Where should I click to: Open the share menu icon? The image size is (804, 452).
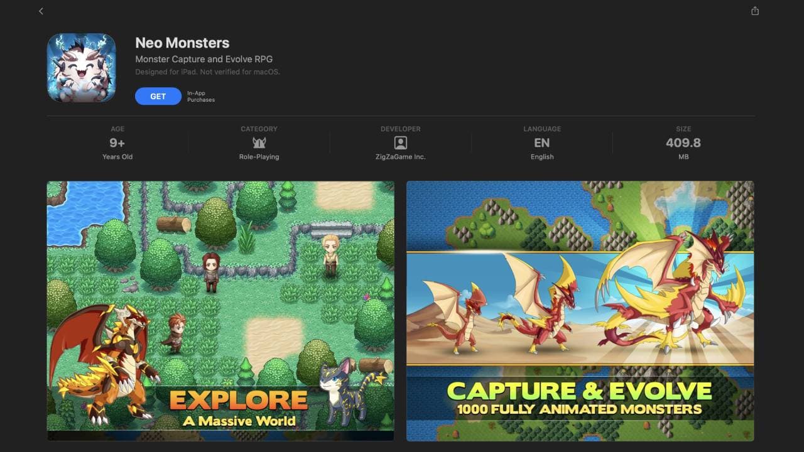click(755, 11)
